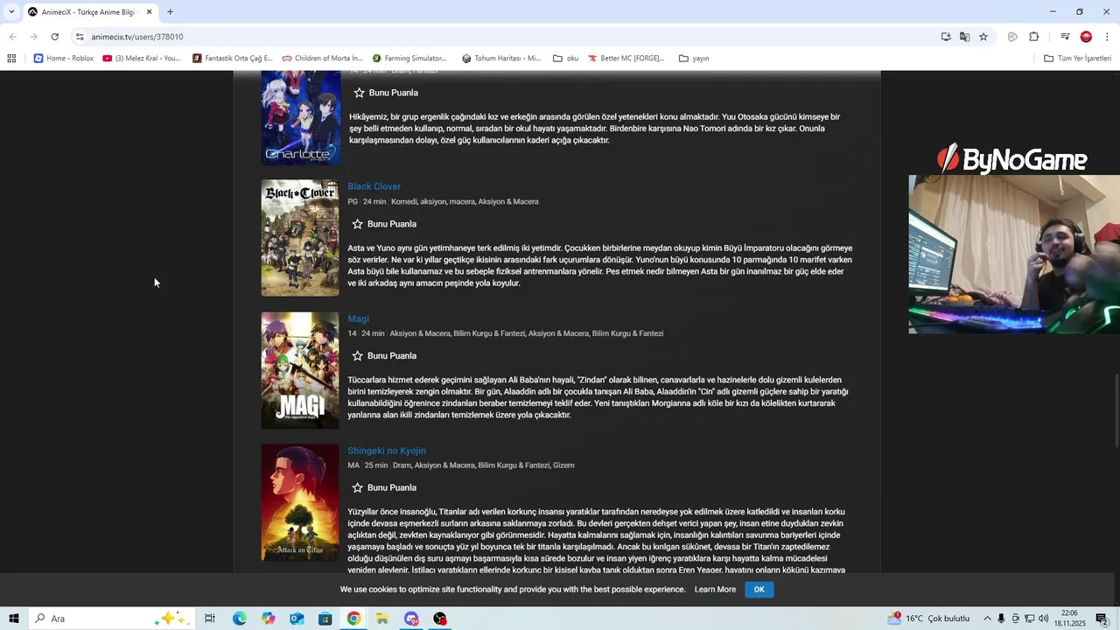Screen dimensions: 1120x630
Task: Open the Tüm Yer İşaretleri bookmarks folder
Action: point(1077,59)
